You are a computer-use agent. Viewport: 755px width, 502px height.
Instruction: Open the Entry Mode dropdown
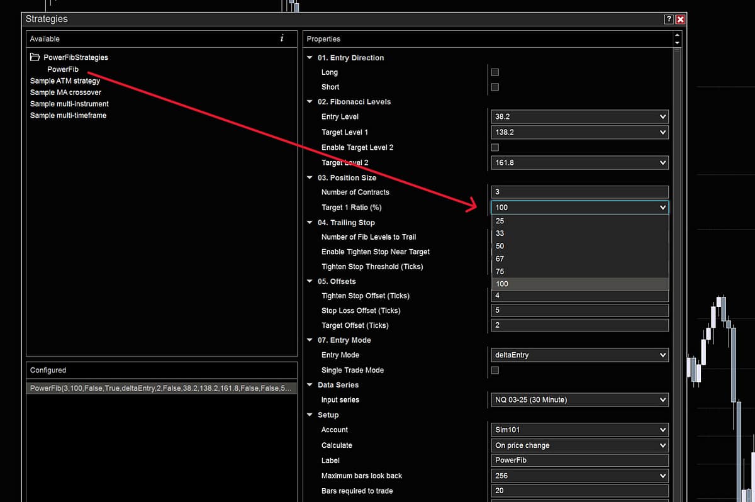tap(579, 355)
